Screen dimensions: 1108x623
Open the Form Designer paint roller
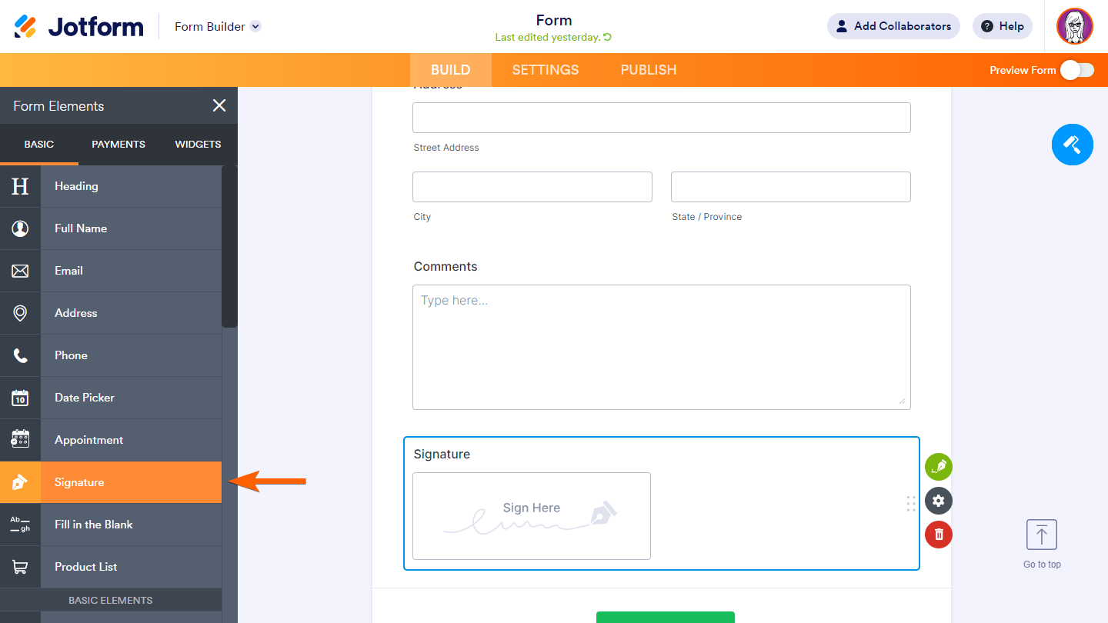(x=1072, y=144)
